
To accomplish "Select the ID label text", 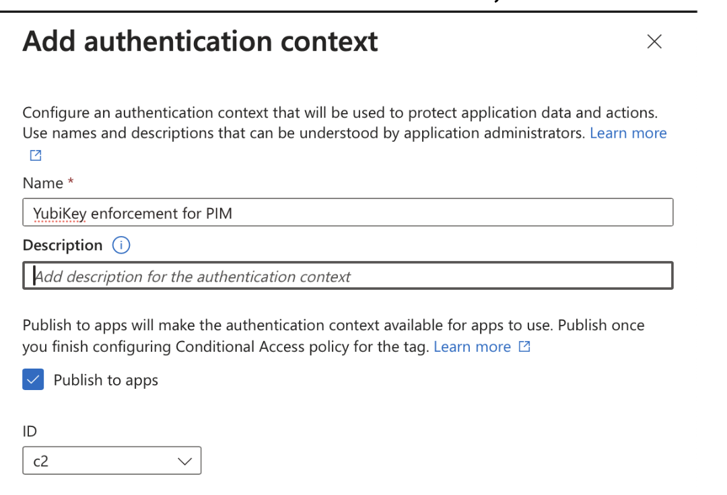I will 30,431.
